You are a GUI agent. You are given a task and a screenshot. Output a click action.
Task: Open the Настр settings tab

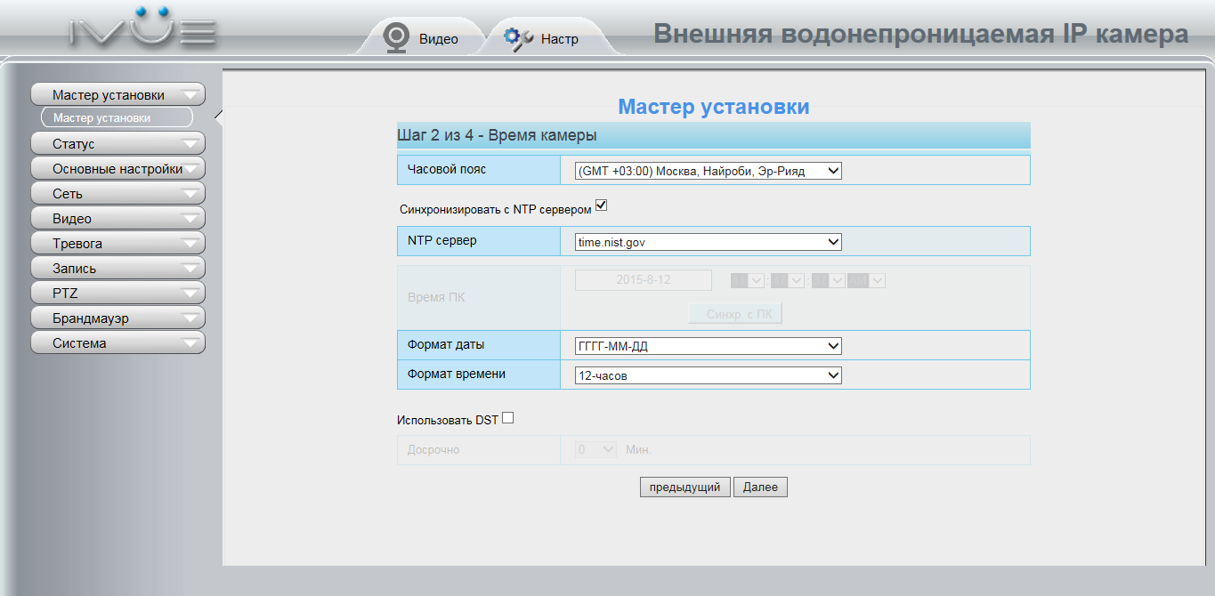click(x=545, y=38)
